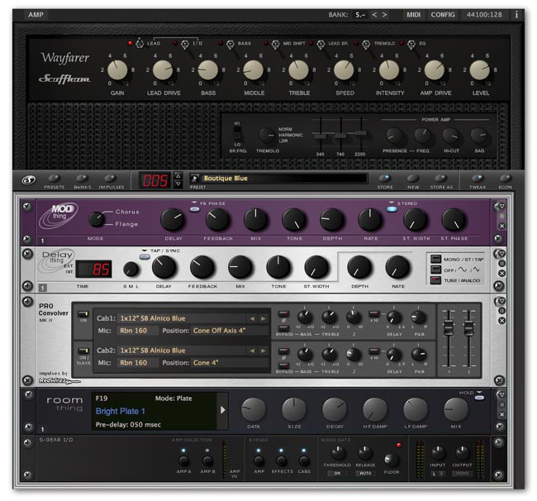Toggle the Econ mode button
This screenshot has width=537, height=501.
tap(505, 178)
